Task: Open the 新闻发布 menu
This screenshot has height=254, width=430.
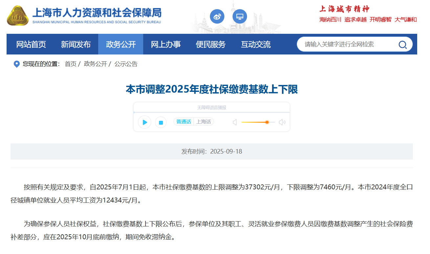Action: coord(76,44)
